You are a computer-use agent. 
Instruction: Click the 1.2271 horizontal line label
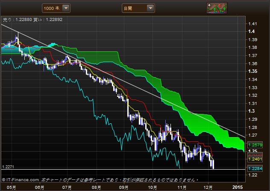(x=8, y=167)
